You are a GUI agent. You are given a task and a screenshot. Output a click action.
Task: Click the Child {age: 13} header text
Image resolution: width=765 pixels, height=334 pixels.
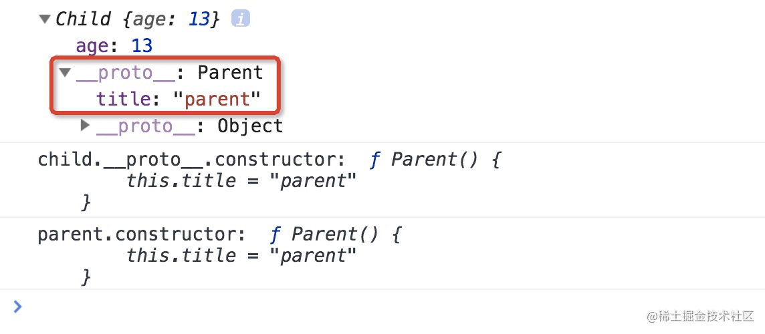tap(138, 19)
